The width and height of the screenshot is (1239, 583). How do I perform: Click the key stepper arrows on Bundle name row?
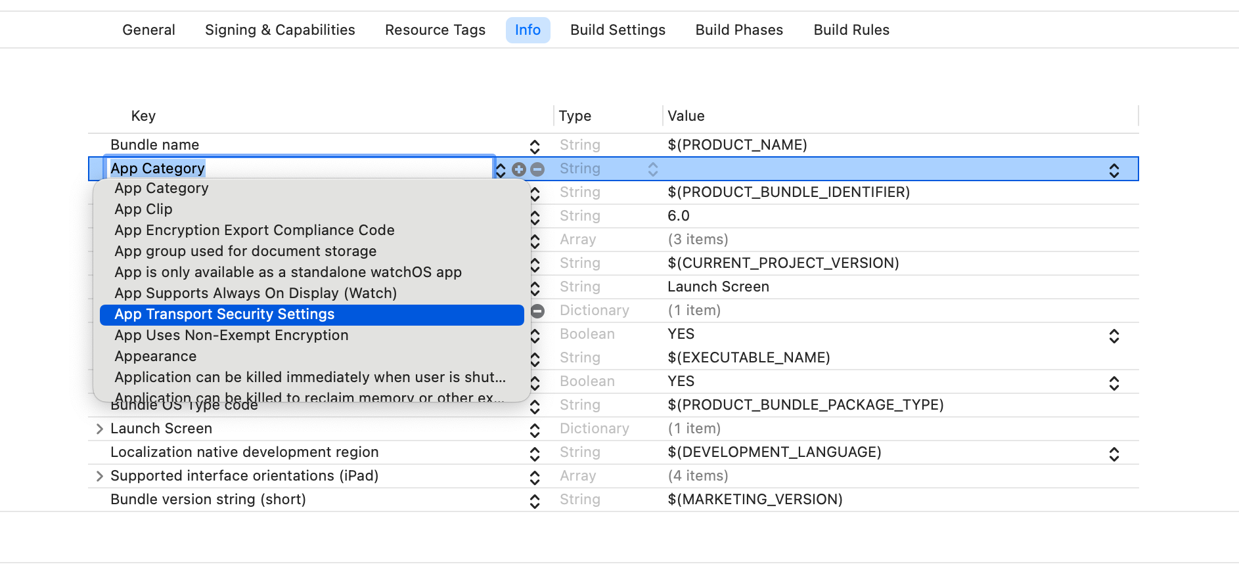coord(535,146)
